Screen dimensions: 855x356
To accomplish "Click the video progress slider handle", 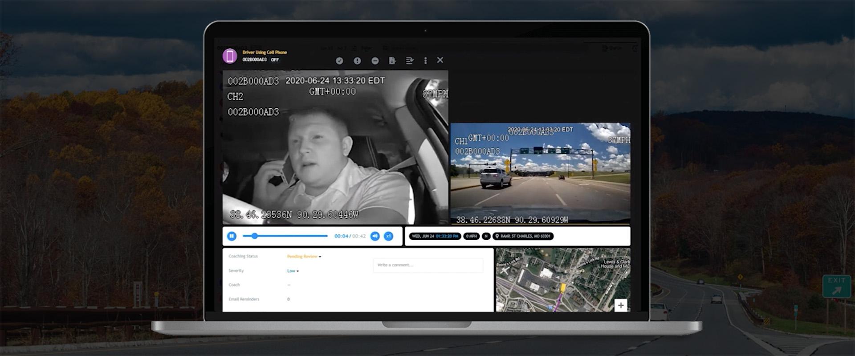I will (x=254, y=236).
